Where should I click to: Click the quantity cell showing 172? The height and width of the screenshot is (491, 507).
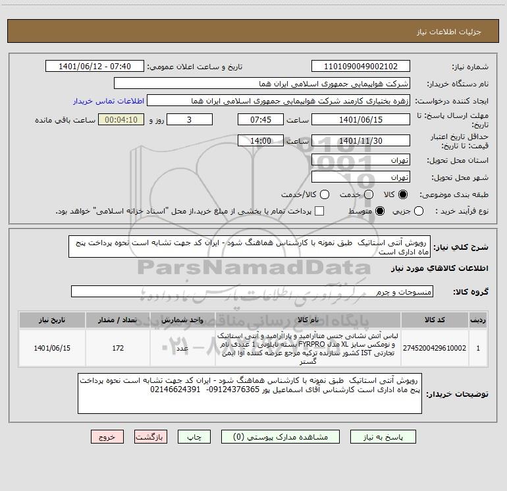coord(118,348)
